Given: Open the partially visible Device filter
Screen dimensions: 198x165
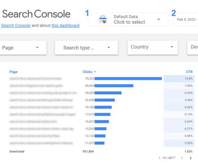Looking at the screenshot, I should [x=193, y=48].
